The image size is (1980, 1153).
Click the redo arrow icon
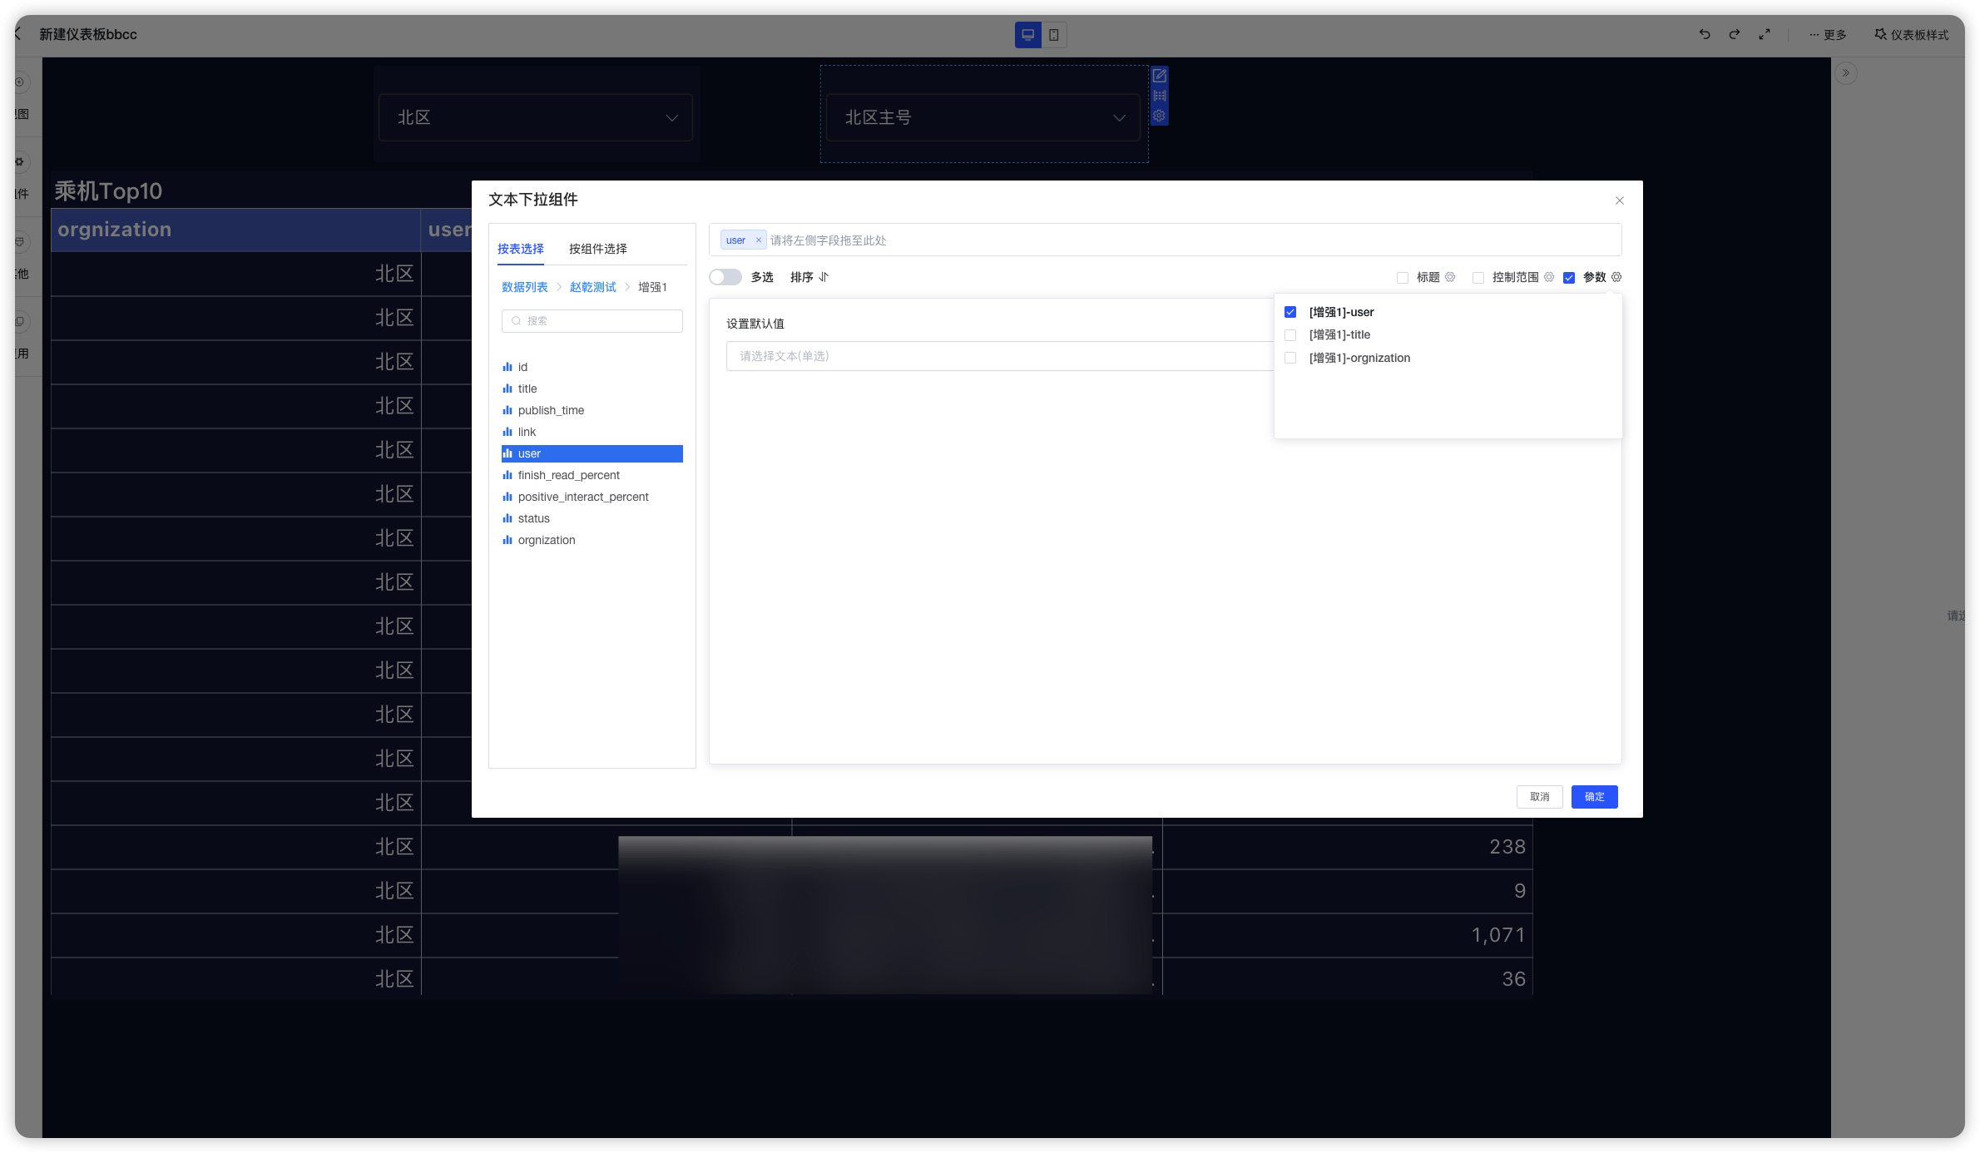coord(1735,34)
